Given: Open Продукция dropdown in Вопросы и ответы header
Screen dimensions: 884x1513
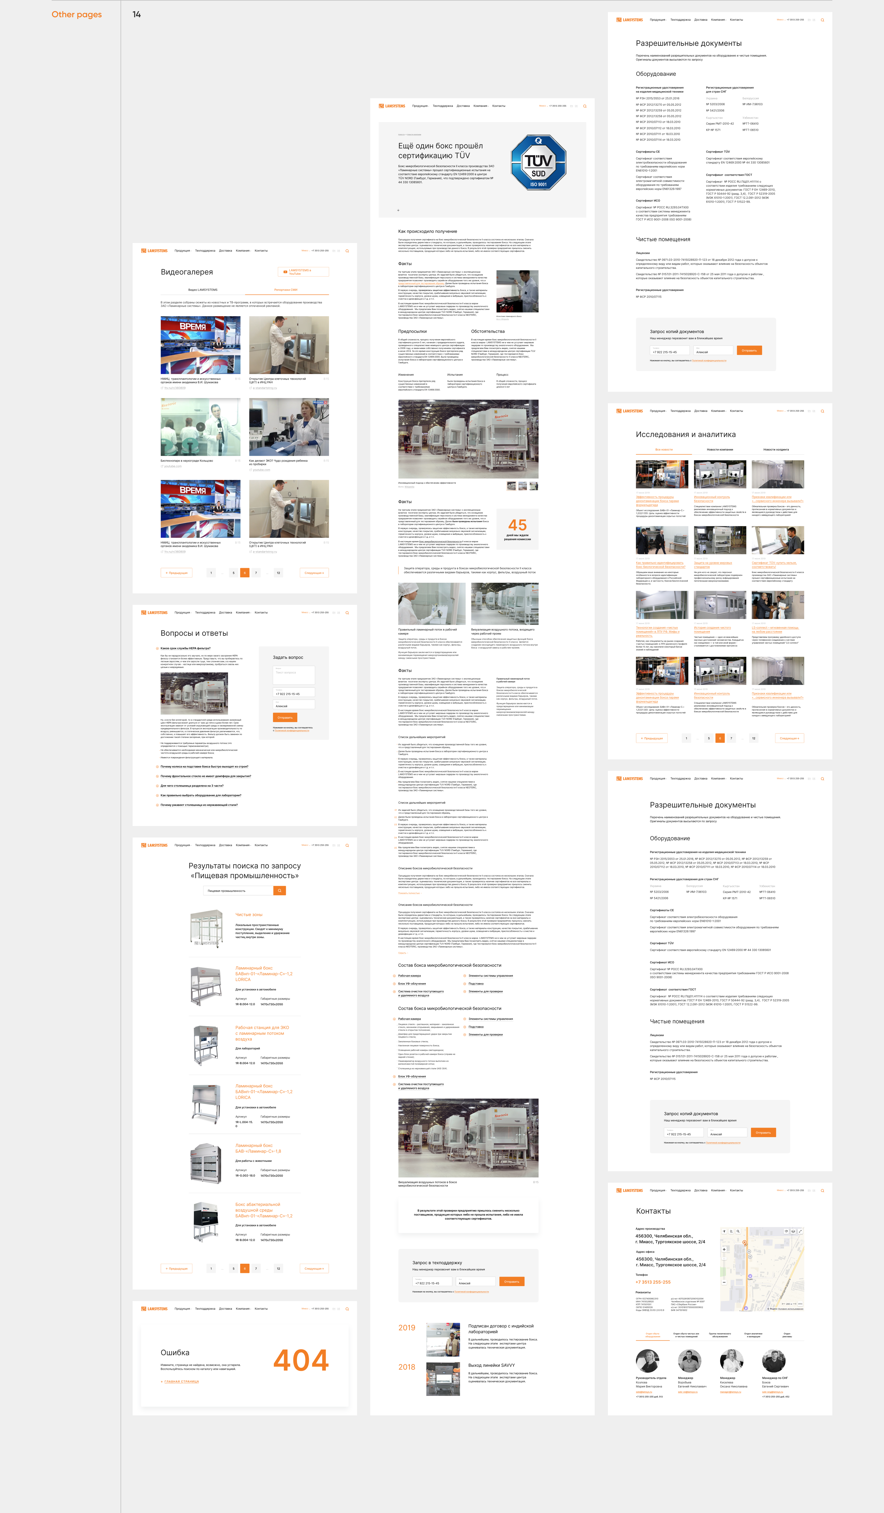Looking at the screenshot, I should click(183, 612).
